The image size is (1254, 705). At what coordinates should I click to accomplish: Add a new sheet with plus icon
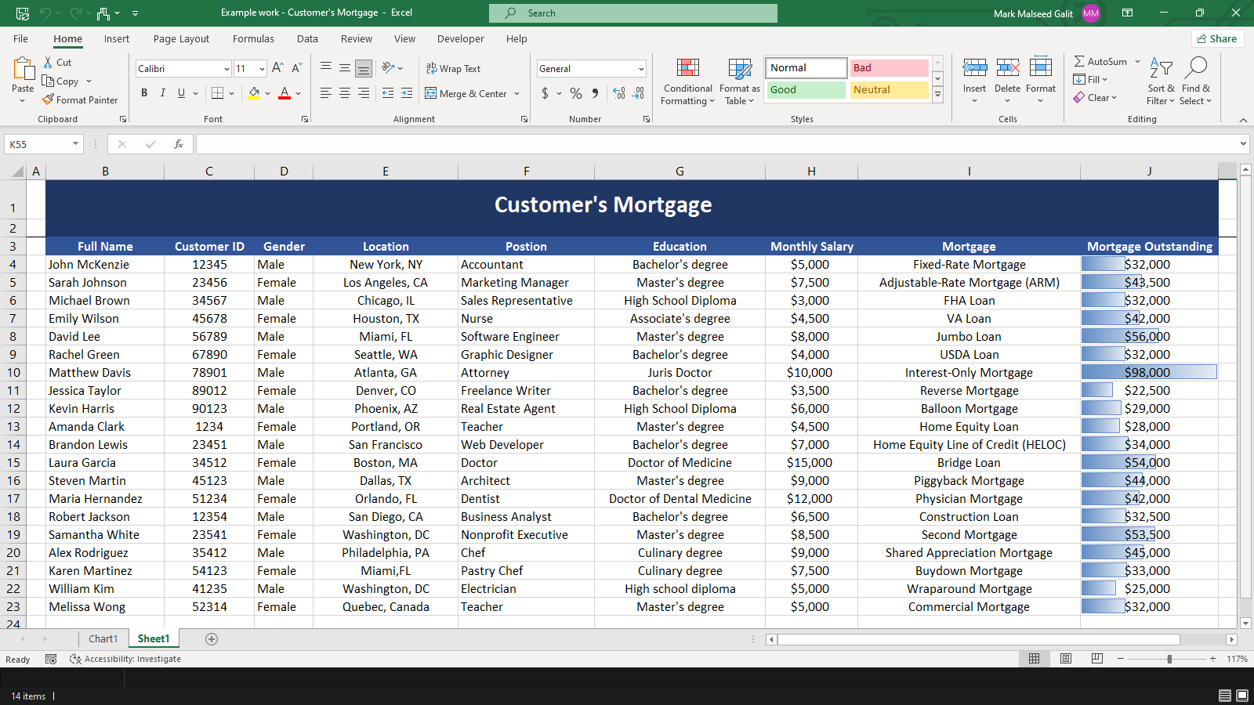click(212, 639)
